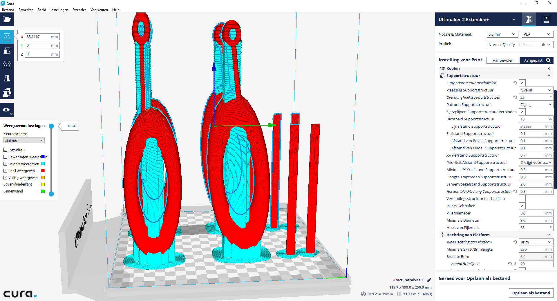Reset Overhanghoek Supportstructuur with its revert icon
This screenshot has height=301, width=557.
coord(515,97)
